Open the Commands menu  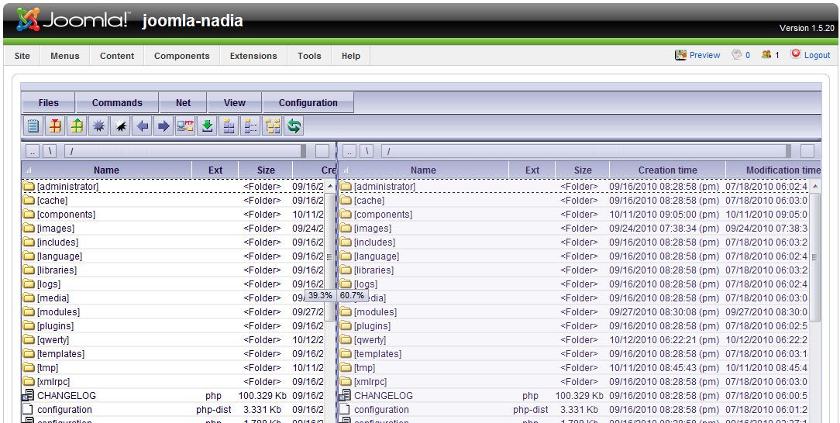pyautogui.click(x=117, y=103)
